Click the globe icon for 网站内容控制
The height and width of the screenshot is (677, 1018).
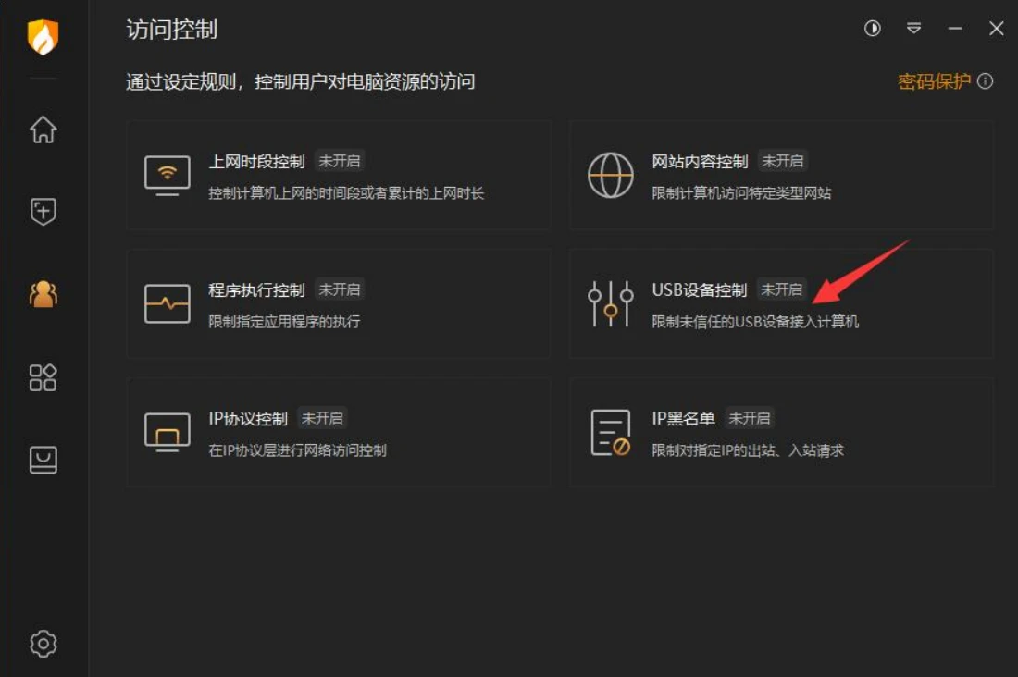[610, 175]
